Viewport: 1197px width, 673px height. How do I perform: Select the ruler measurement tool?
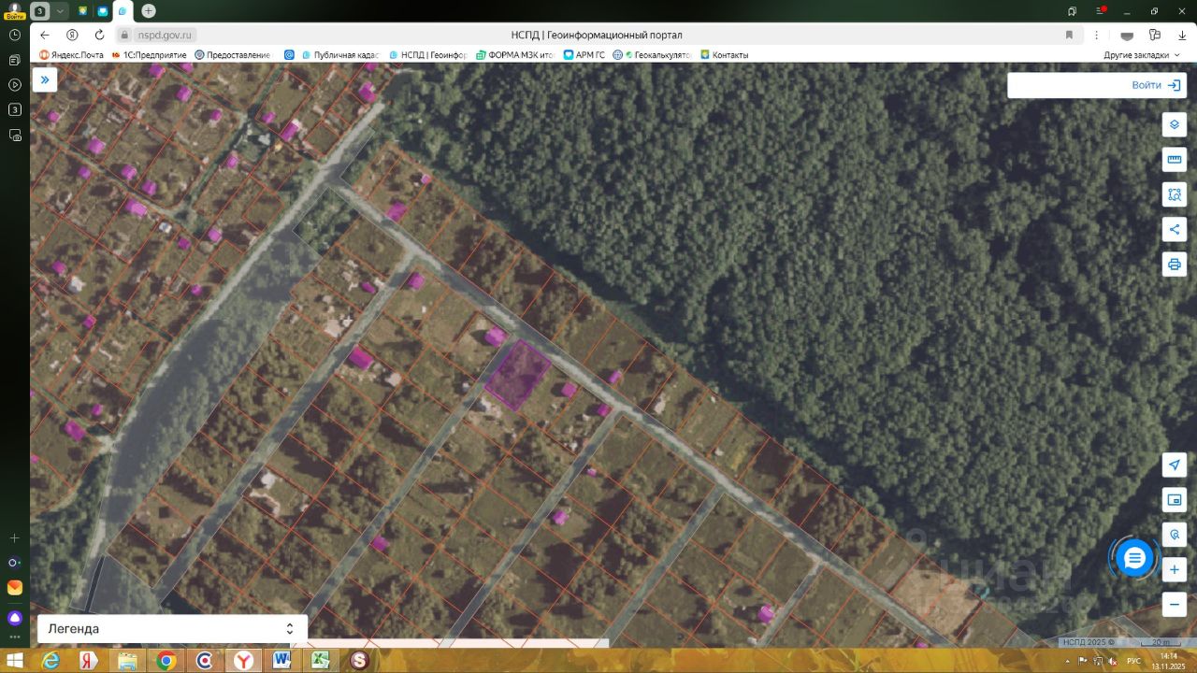coord(1175,159)
